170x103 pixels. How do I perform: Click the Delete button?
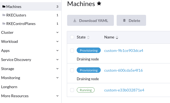pyautogui.click(x=131, y=20)
